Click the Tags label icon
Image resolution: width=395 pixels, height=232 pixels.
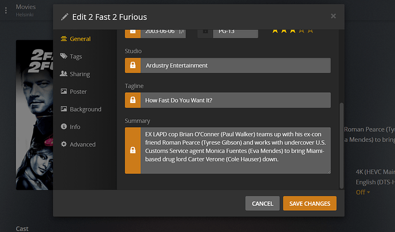[x=64, y=57]
